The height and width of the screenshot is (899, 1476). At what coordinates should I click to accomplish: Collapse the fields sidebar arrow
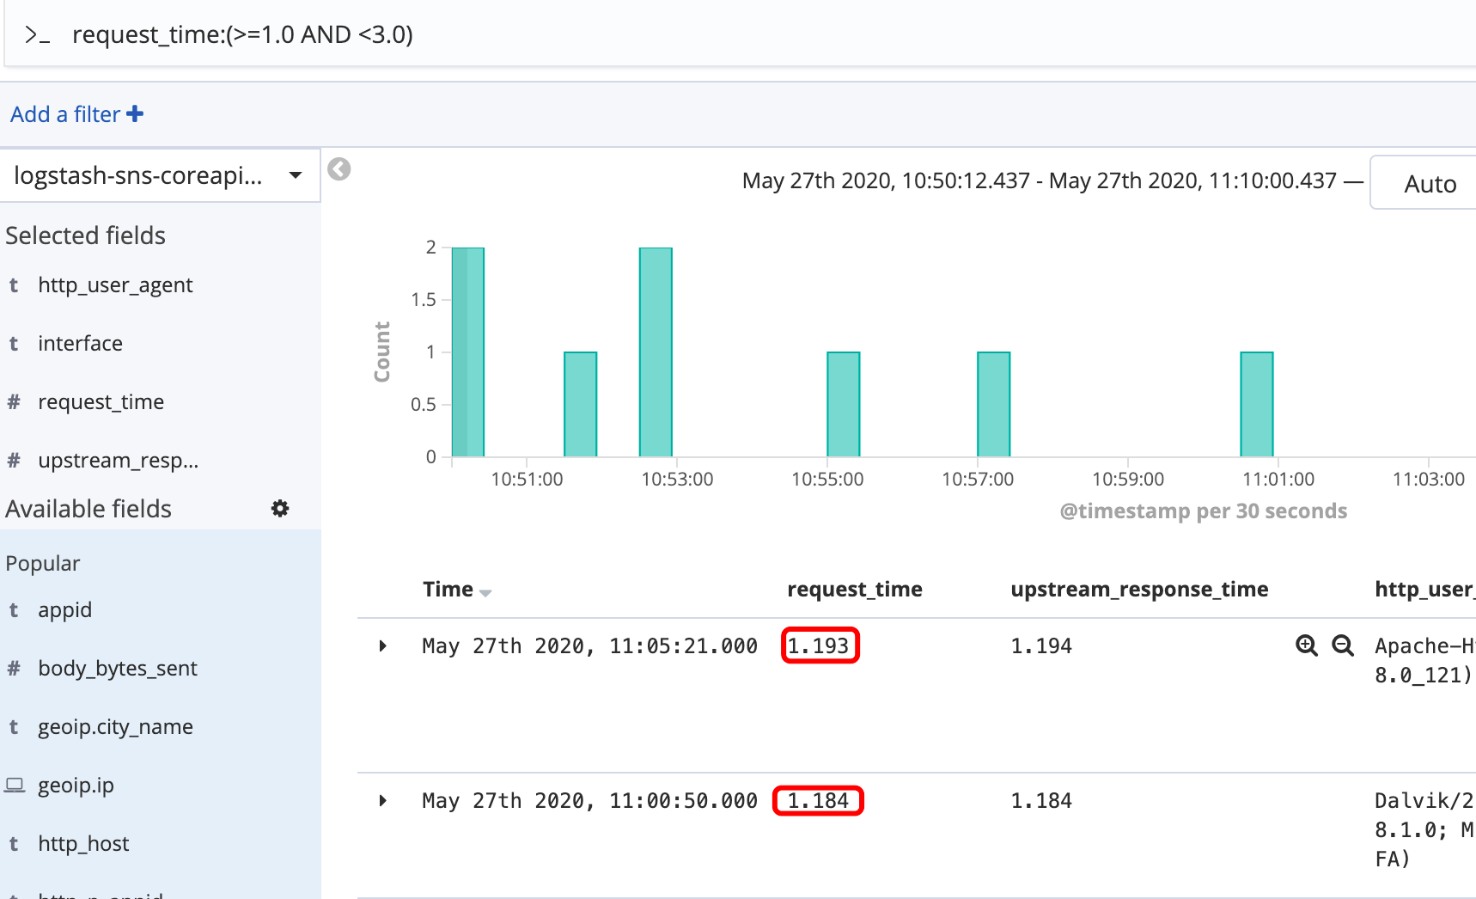[339, 169]
